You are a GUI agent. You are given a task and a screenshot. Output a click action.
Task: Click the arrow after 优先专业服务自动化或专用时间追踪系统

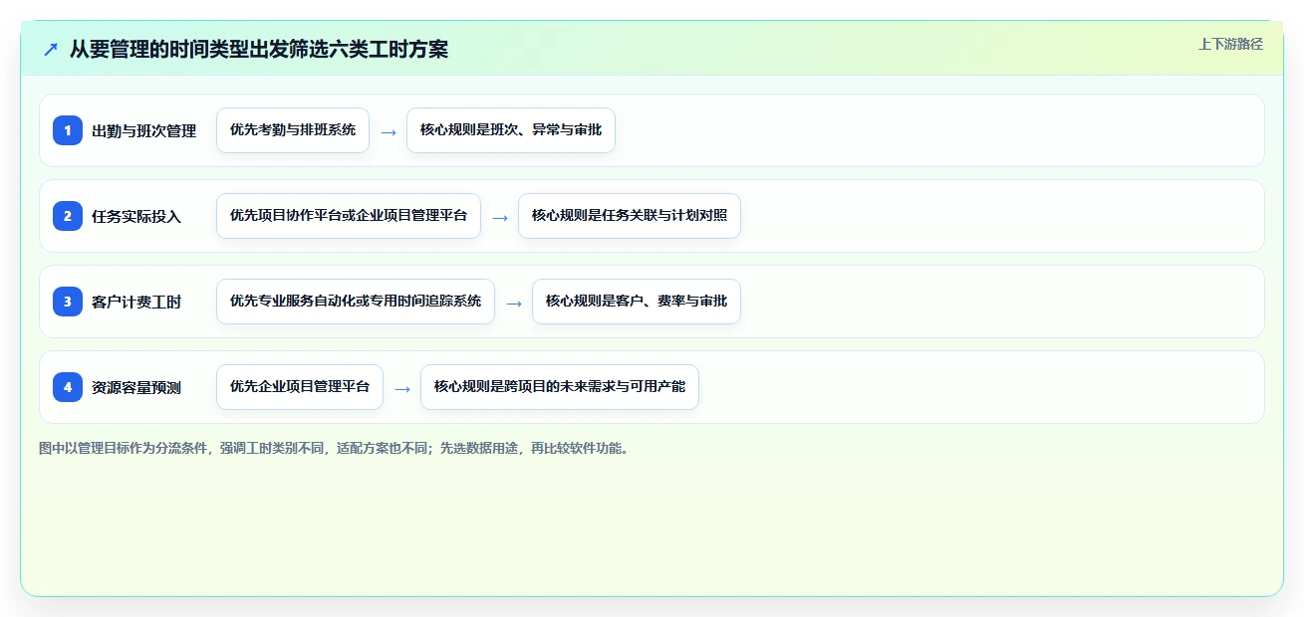click(x=514, y=303)
